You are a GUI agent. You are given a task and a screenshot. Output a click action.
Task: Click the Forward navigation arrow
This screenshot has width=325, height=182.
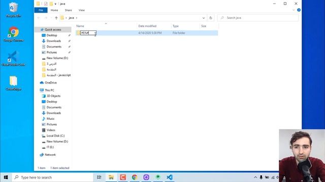point(46,18)
